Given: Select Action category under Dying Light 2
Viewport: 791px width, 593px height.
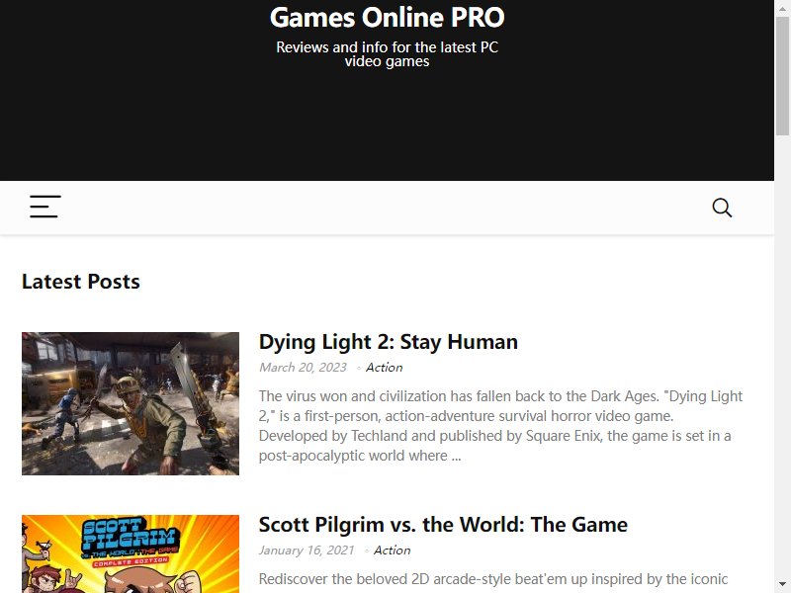Looking at the screenshot, I should click(x=384, y=368).
